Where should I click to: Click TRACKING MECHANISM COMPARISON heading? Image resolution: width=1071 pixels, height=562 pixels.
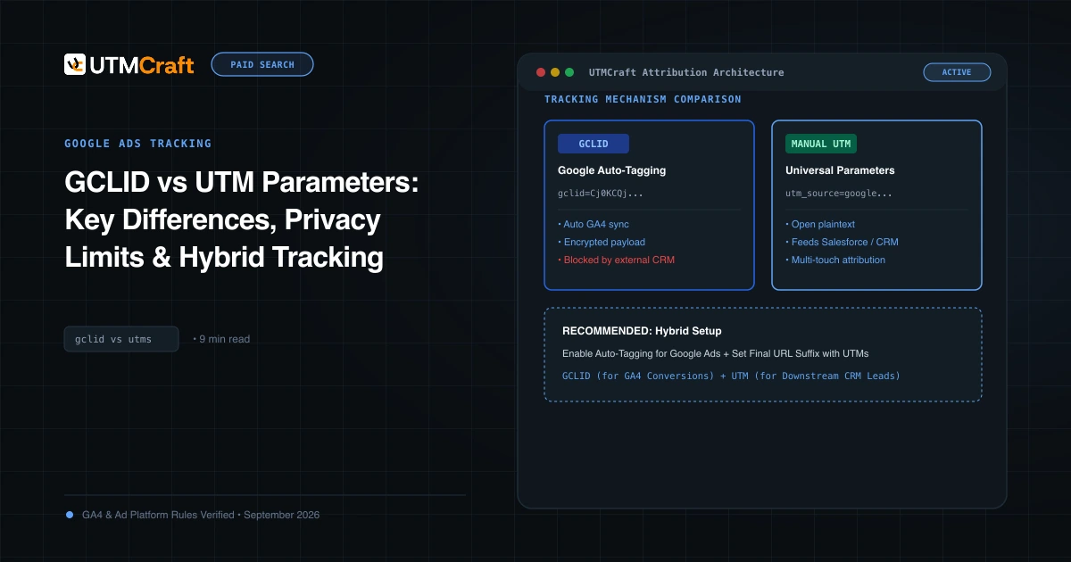point(643,99)
